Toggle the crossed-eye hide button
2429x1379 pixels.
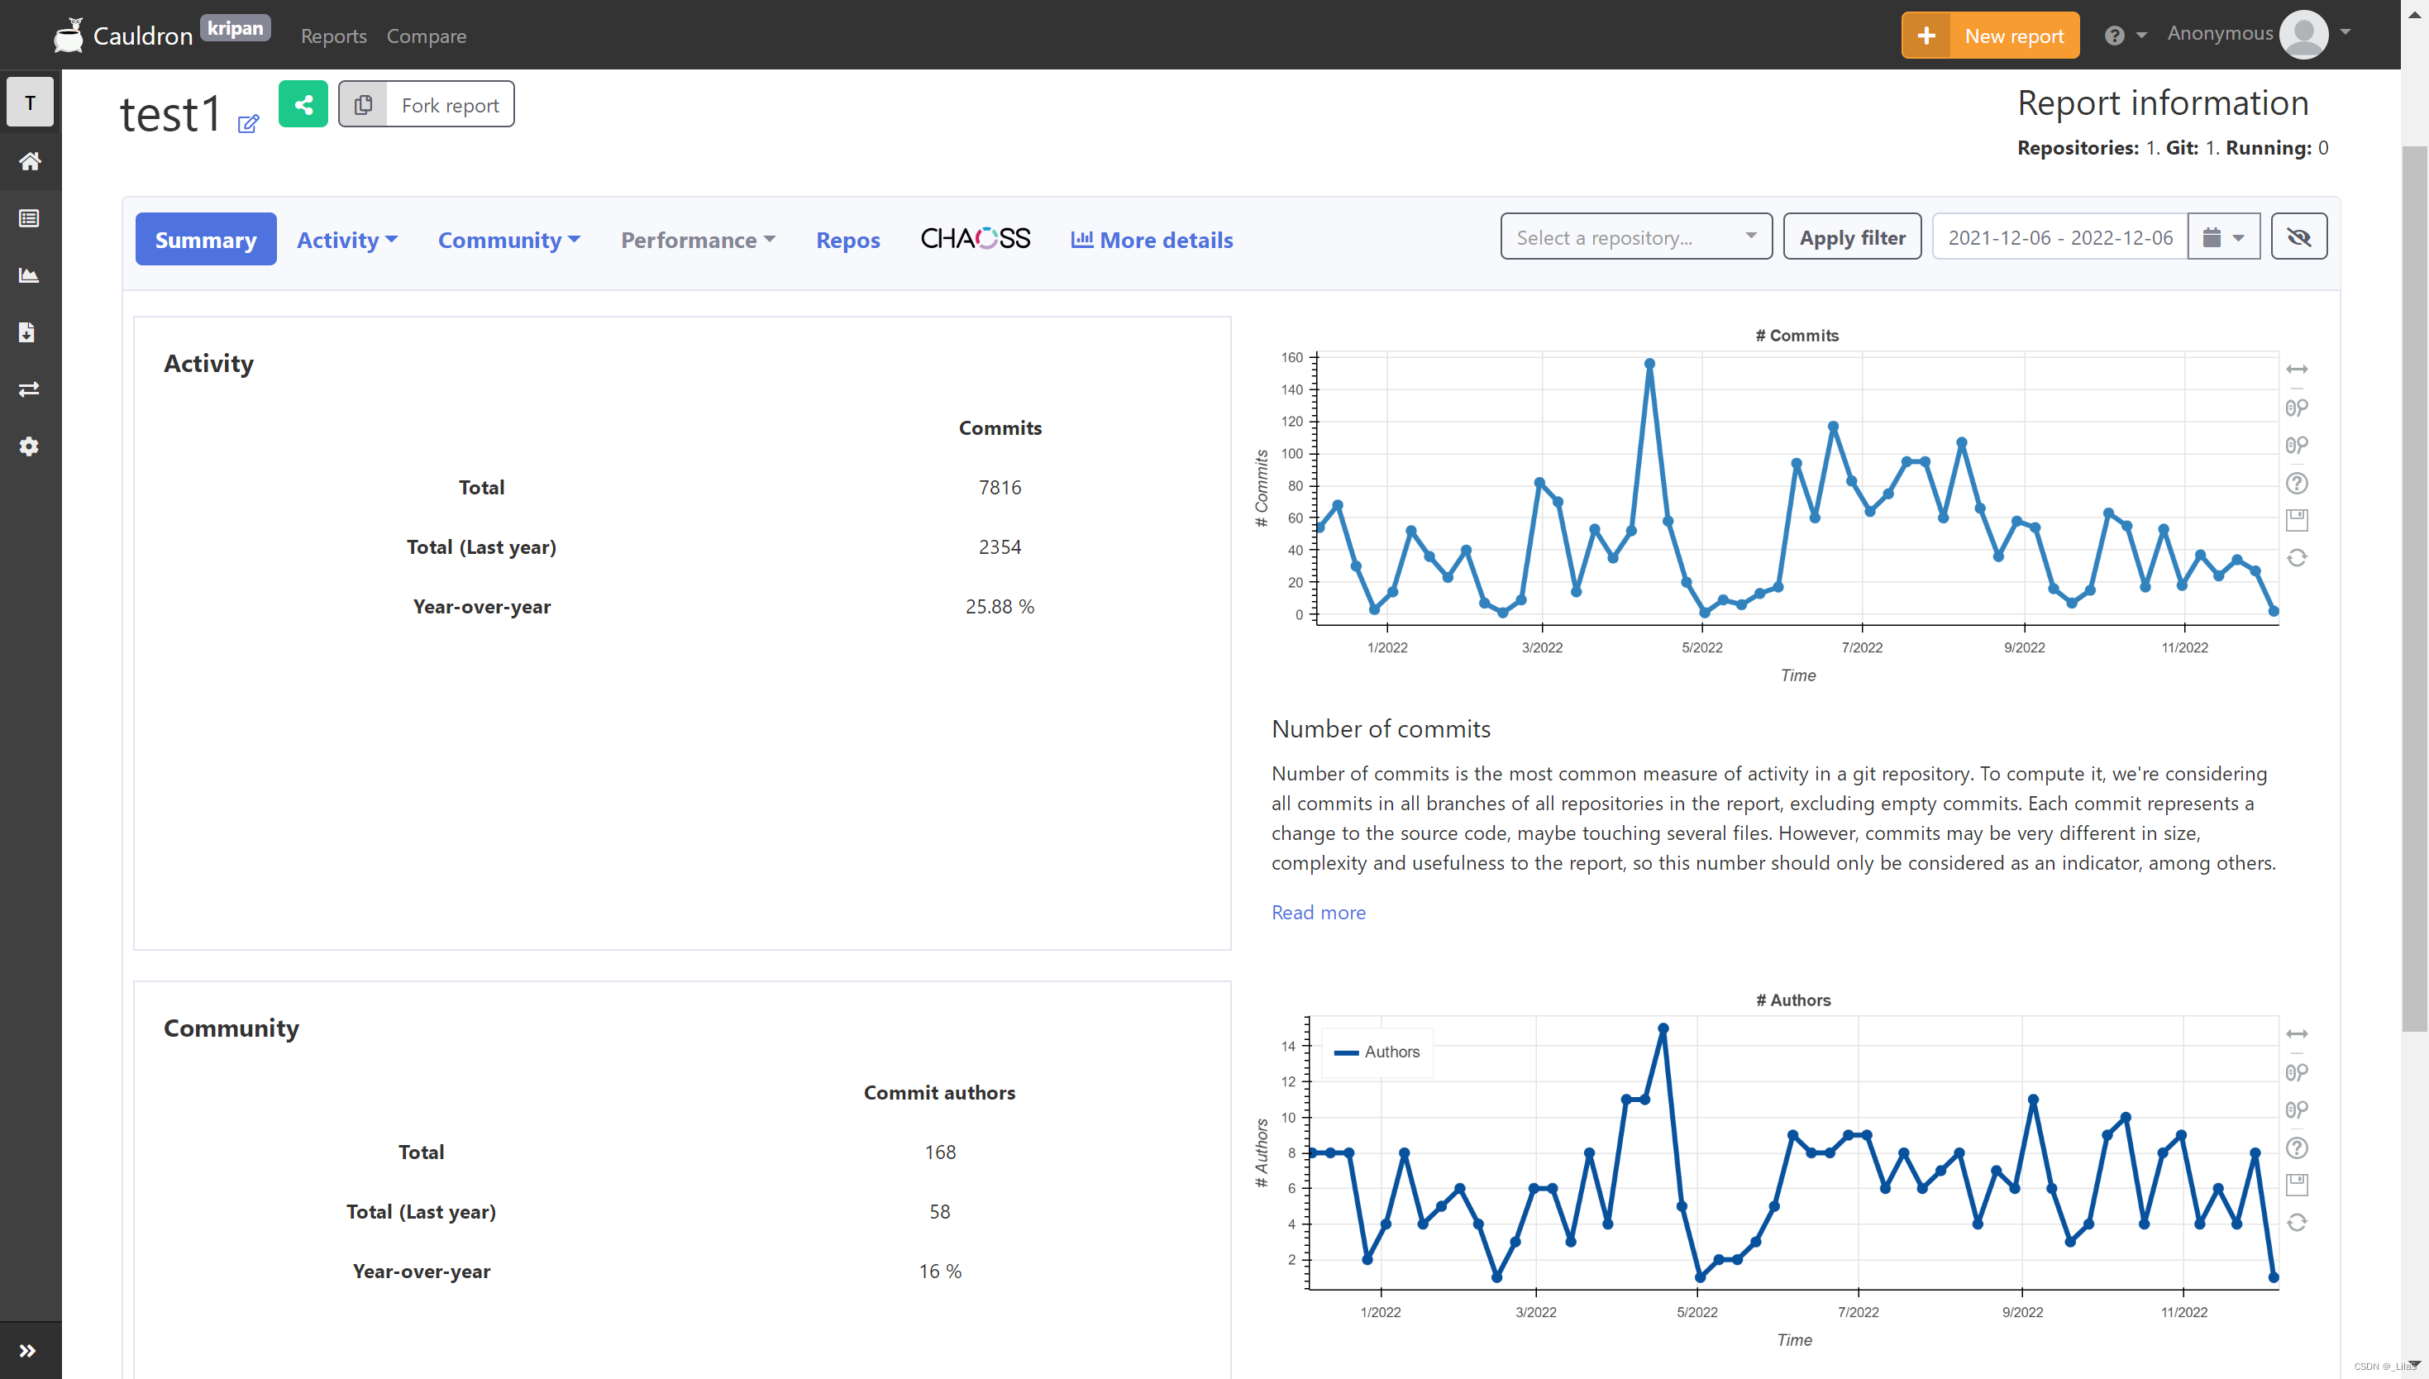[2298, 236]
